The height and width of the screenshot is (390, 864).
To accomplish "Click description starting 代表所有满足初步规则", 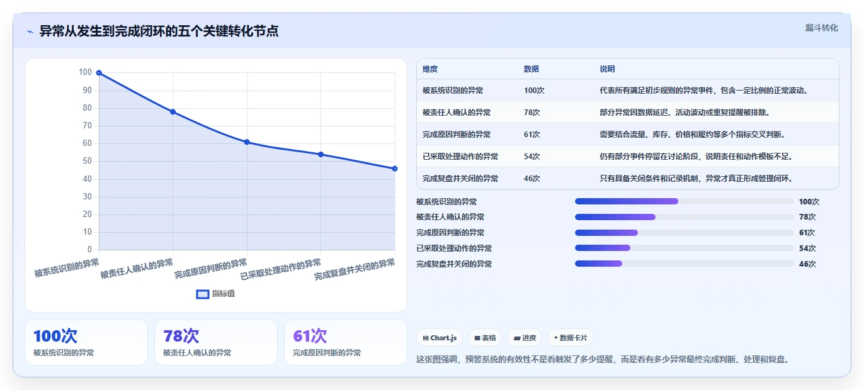I will tap(703, 91).
